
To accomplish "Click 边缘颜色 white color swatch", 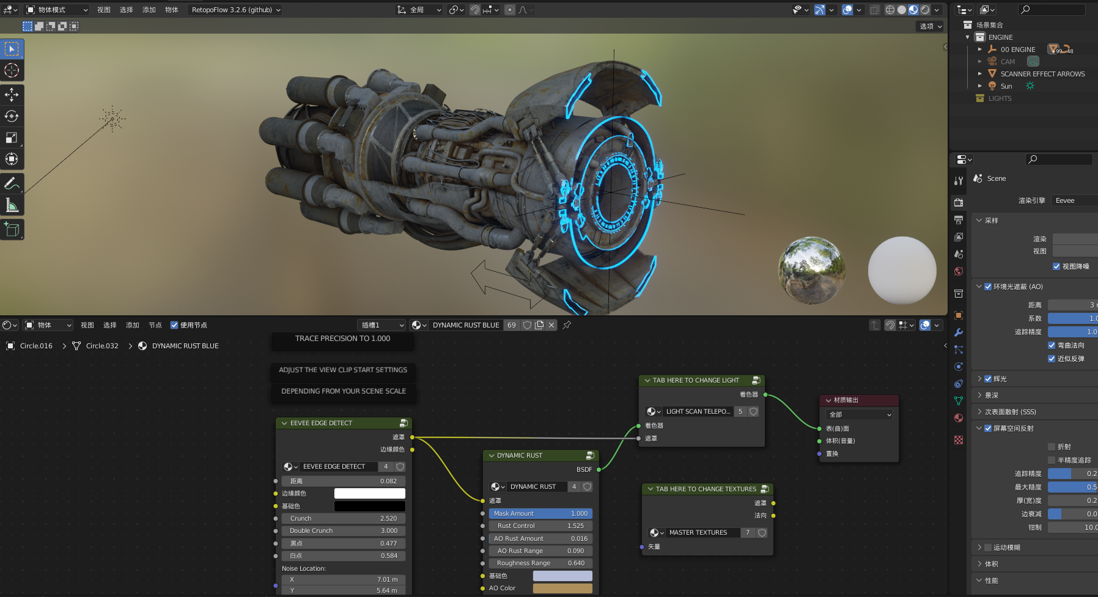I will [x=369, y=493].
